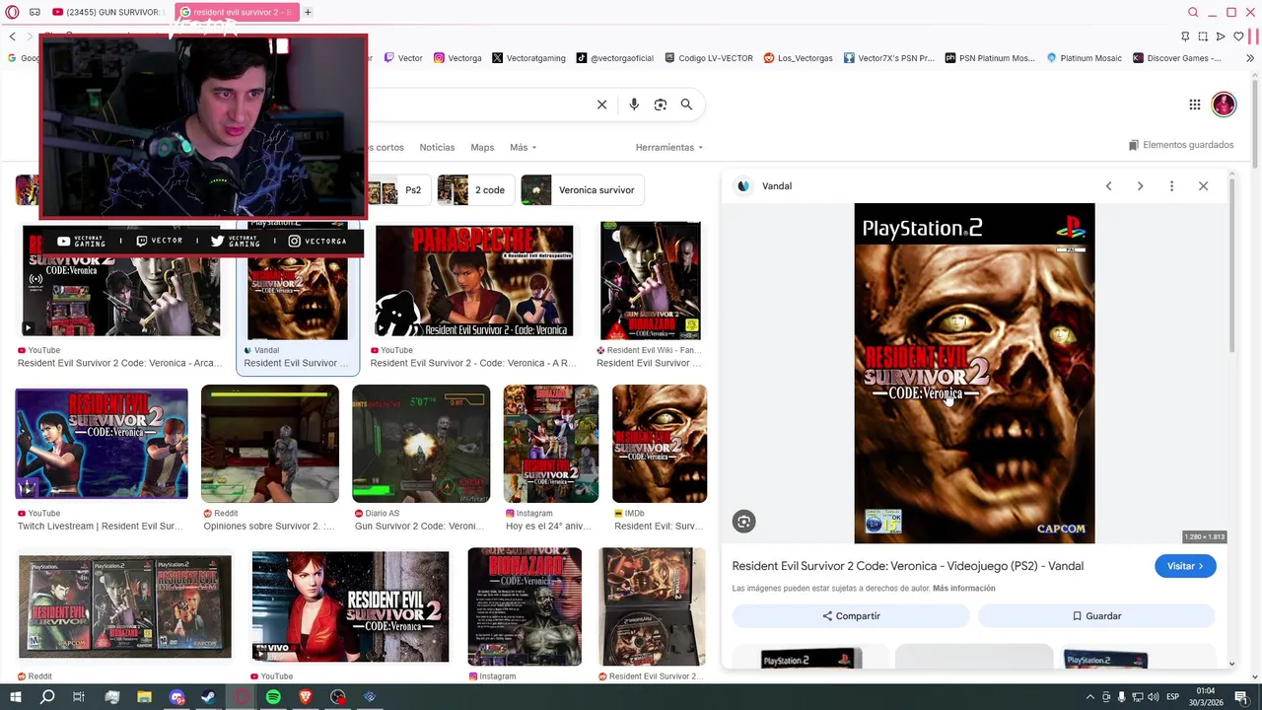Open the @vectorgaoficial TikTok bookmark
The width and height of the screenshot is (1262, 710).
tap(615, 58)
